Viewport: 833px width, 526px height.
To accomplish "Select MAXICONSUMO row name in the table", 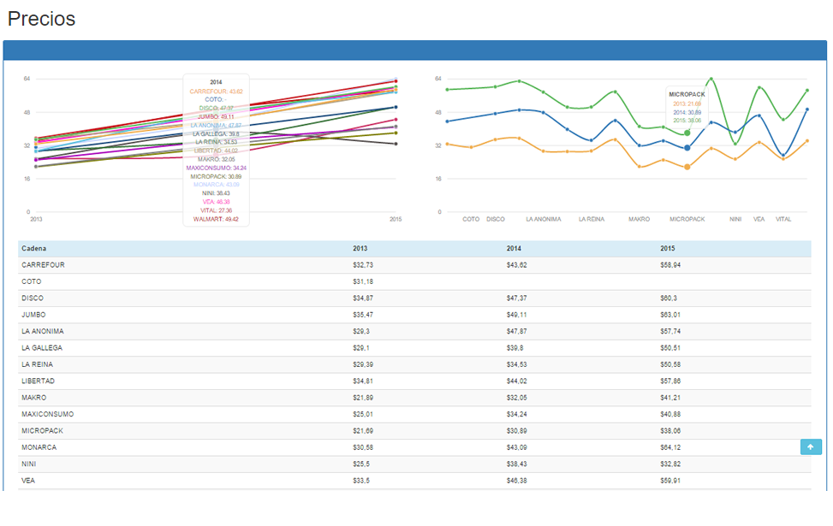I will tap(48, 414).
